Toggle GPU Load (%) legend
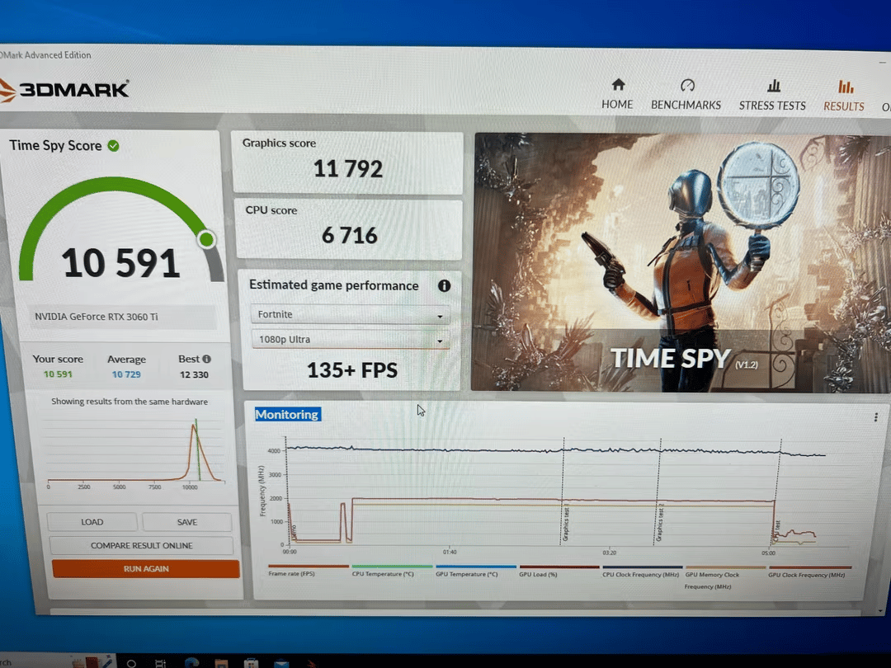This screenshot has height=668, width=891. pos(559,571)
